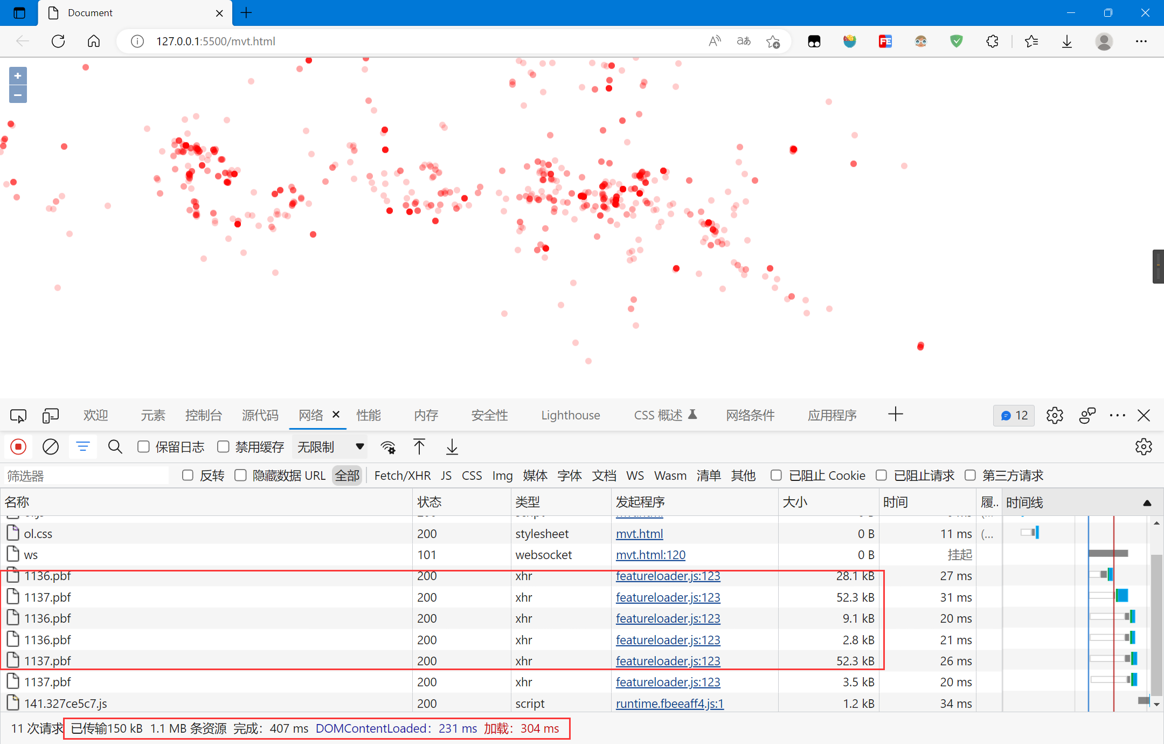Open the 应用程序 tab
The width and height of the screenshot is (1164, 744).
(832, 416)
